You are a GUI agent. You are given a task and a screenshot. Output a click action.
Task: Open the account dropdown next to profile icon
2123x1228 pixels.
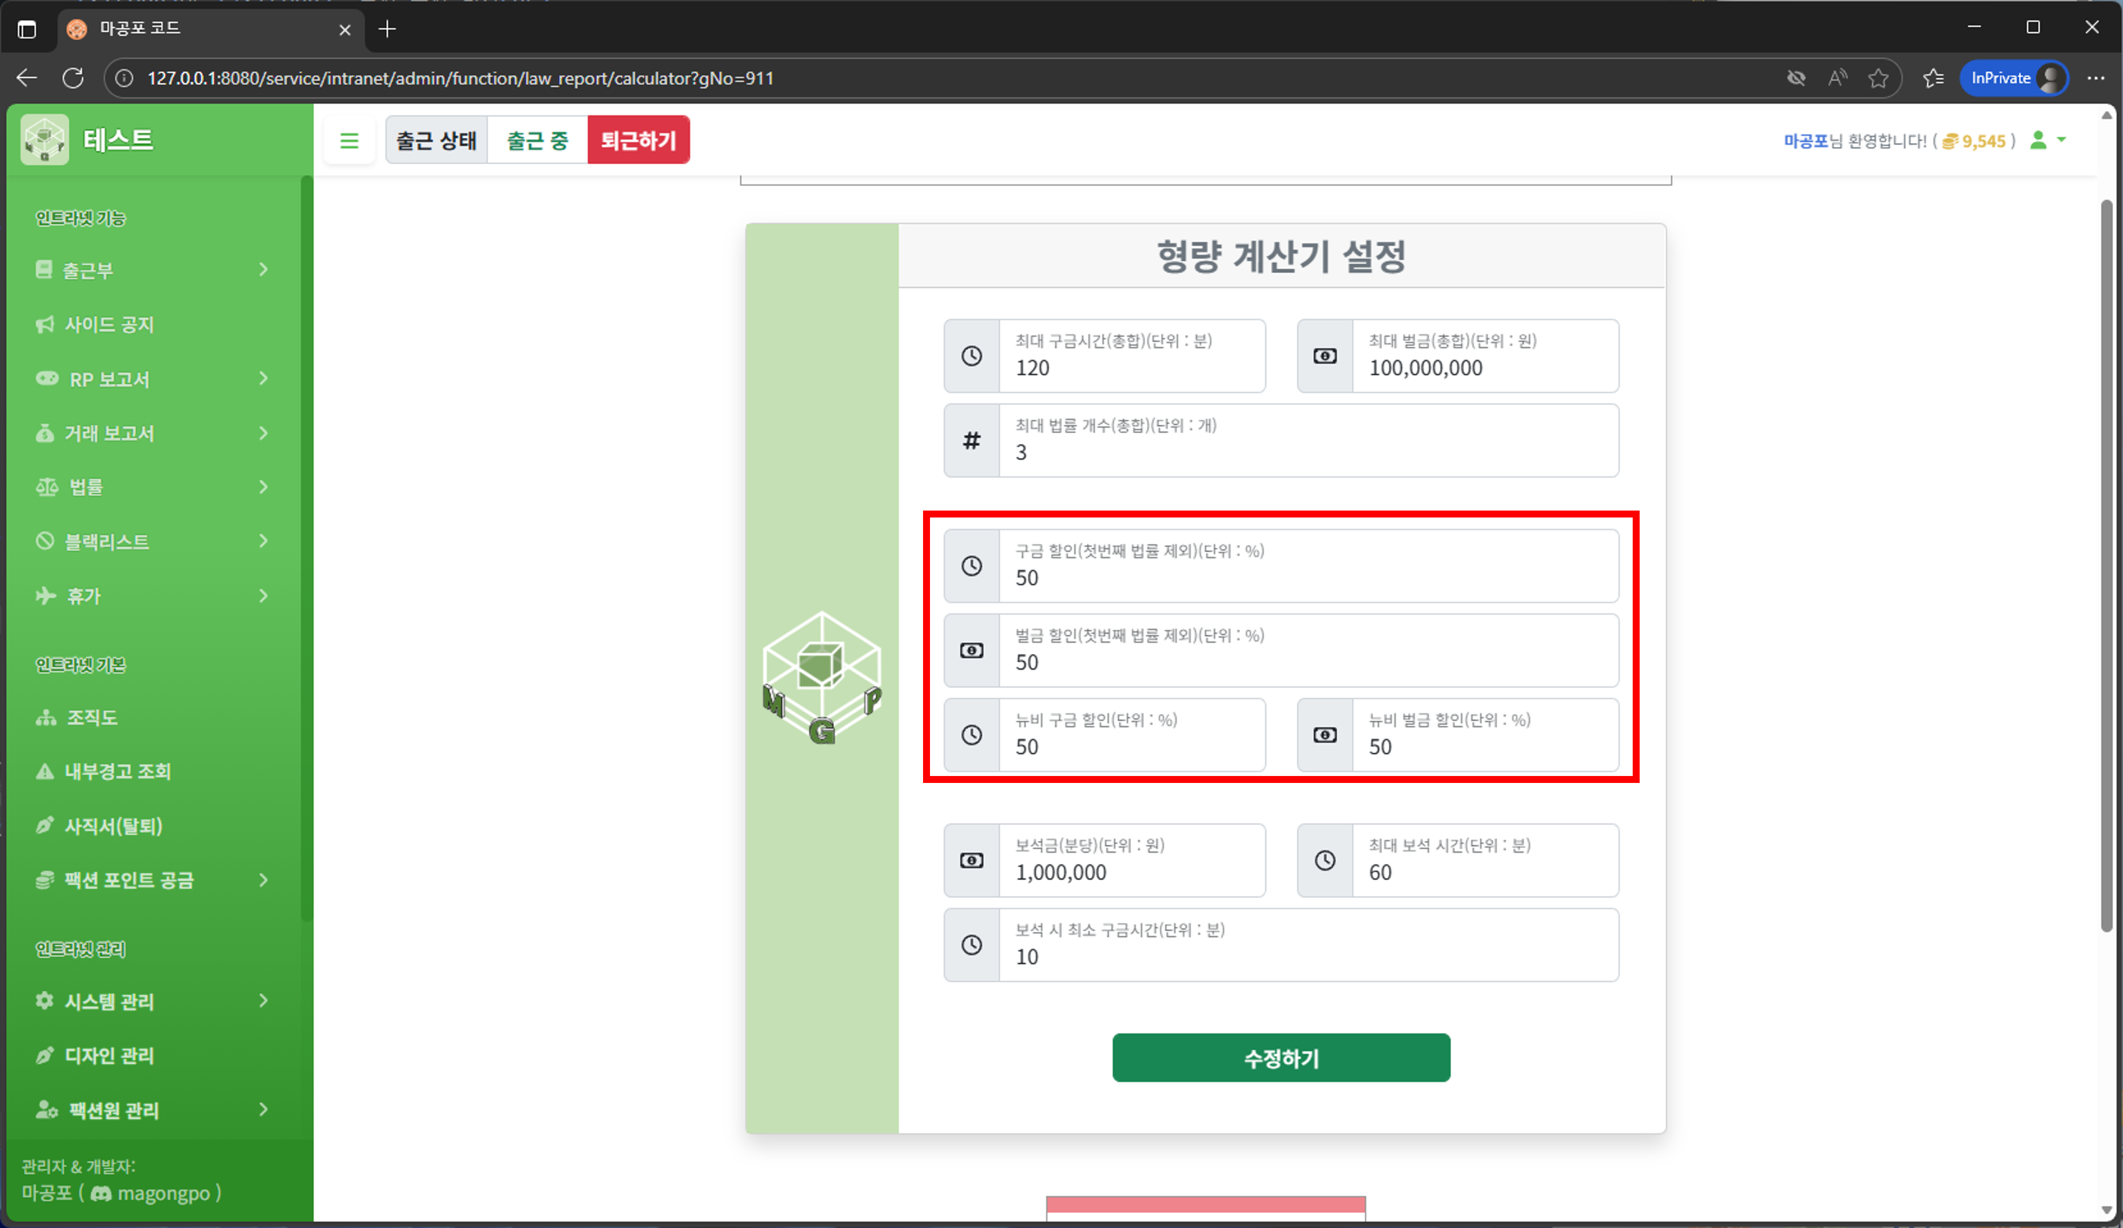2061,140
